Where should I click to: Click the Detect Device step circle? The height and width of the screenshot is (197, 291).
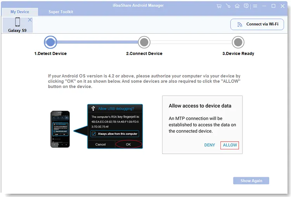50,42
